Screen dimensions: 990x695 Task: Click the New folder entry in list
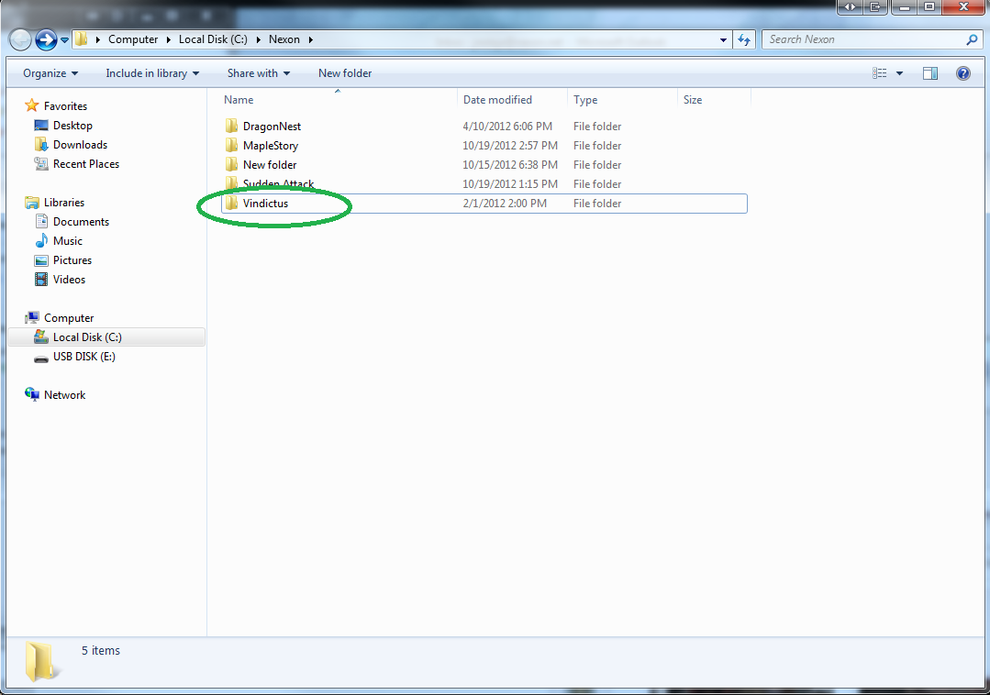270,165
